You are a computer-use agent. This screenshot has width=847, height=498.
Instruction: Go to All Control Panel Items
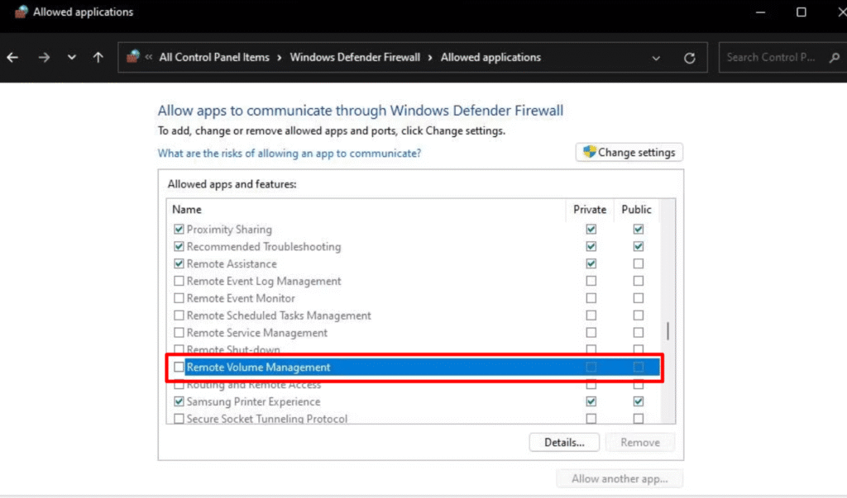coord(214,58)
